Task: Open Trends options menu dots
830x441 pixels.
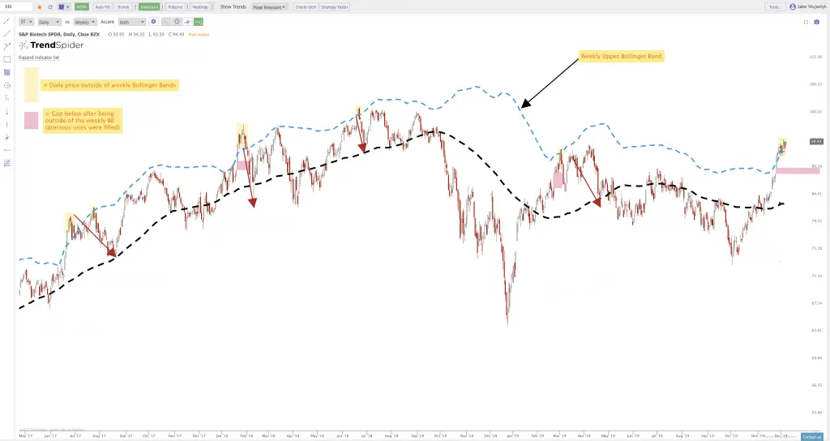Action: click(135, 6)
